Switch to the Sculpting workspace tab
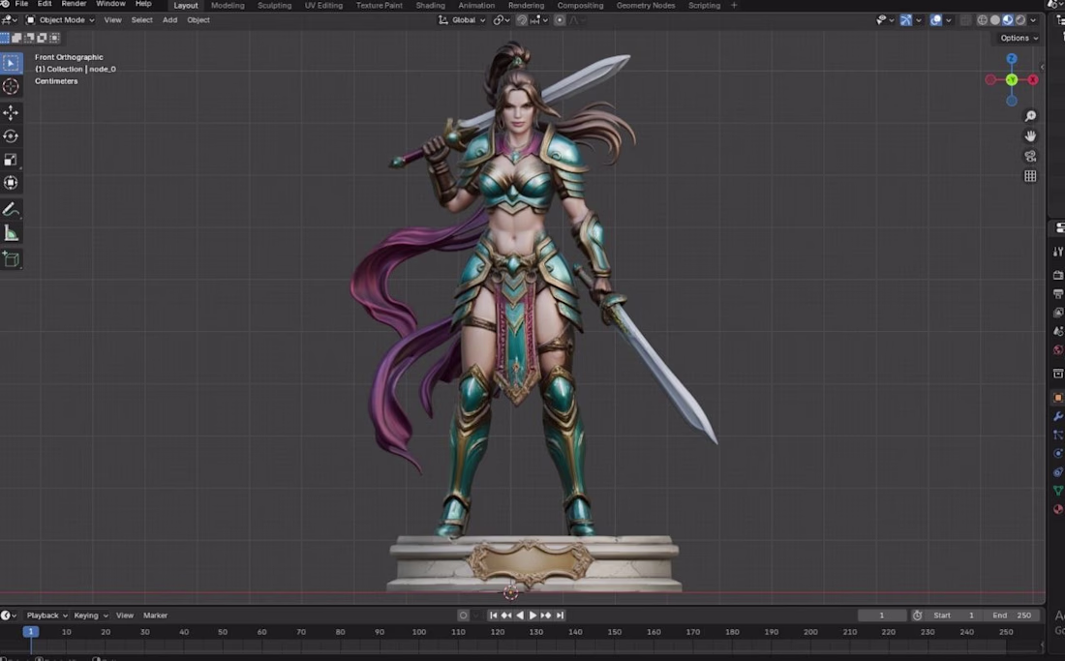The image size is (1065, 661). click(x=274, y=6)
